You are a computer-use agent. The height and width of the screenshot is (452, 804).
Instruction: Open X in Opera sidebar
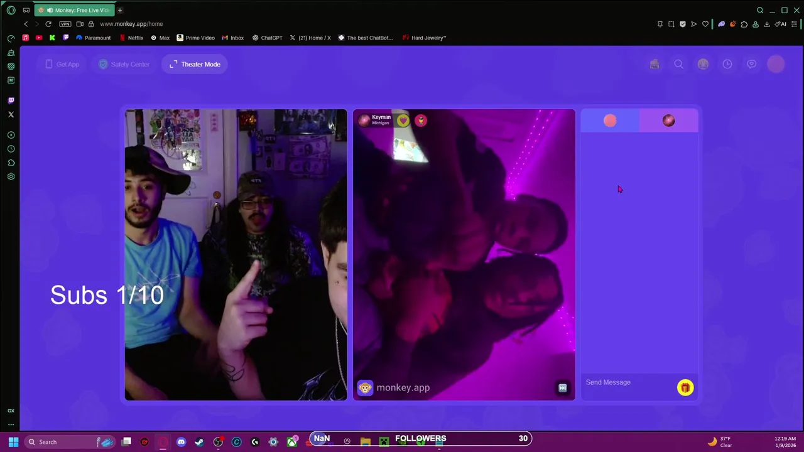click(x=11, y=114)
